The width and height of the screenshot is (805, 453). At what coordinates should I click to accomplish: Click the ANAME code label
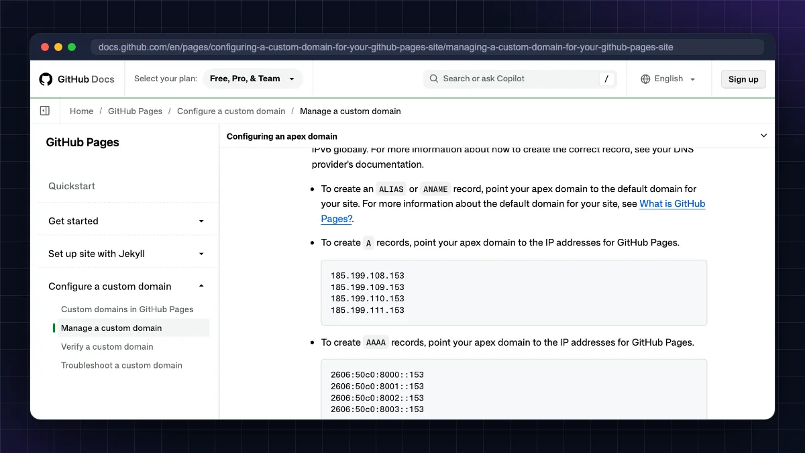pos(435,189)
